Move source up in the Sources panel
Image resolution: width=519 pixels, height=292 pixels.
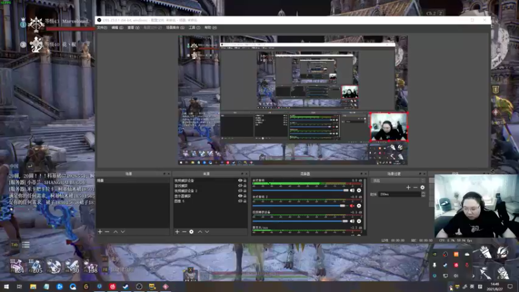200,232
